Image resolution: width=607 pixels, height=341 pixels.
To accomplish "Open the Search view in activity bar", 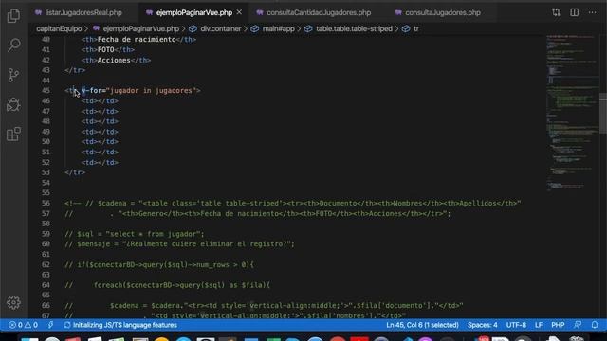I will (13, 45).
